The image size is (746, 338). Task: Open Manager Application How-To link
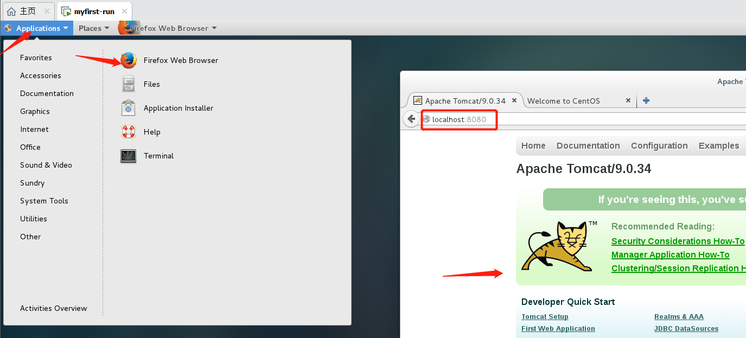click(670, 254)
